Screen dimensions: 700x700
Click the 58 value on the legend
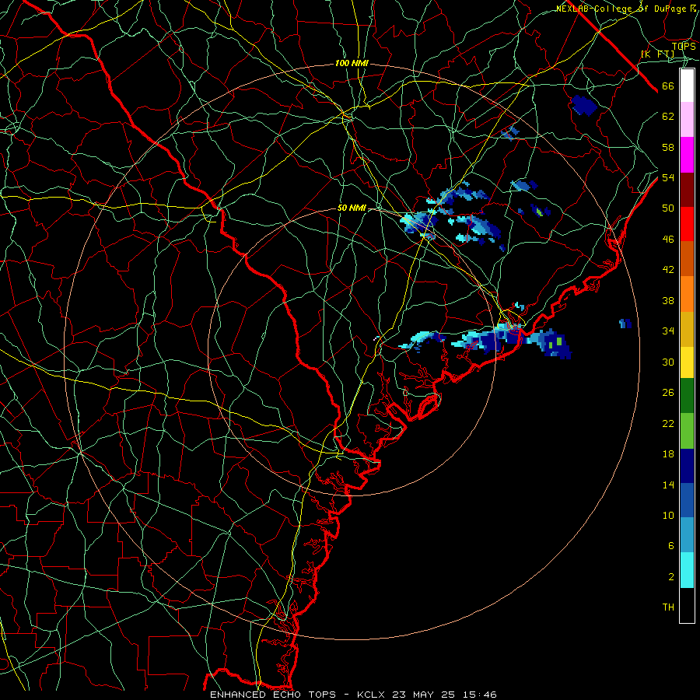668,147
